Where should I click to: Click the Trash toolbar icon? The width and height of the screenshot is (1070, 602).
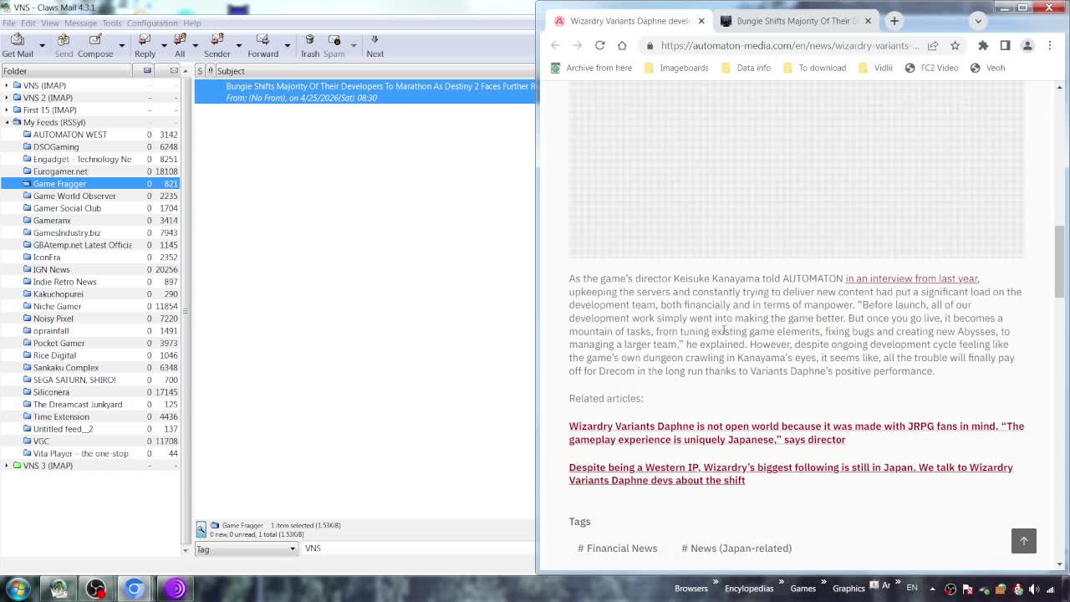(x=309, y=45)
